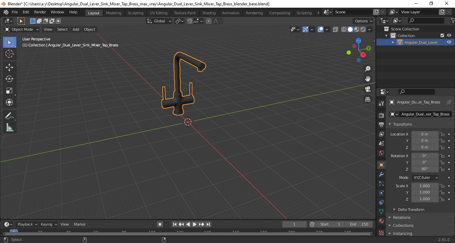This screenshot has height=243, width=455.
Task: Open the Playback dropdown in timeline
Action: coord(27,224)
